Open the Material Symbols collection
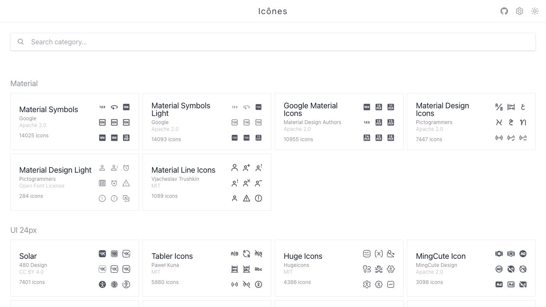Image resolution: width=546 pixels, height=307 pixels. point(49,110)
